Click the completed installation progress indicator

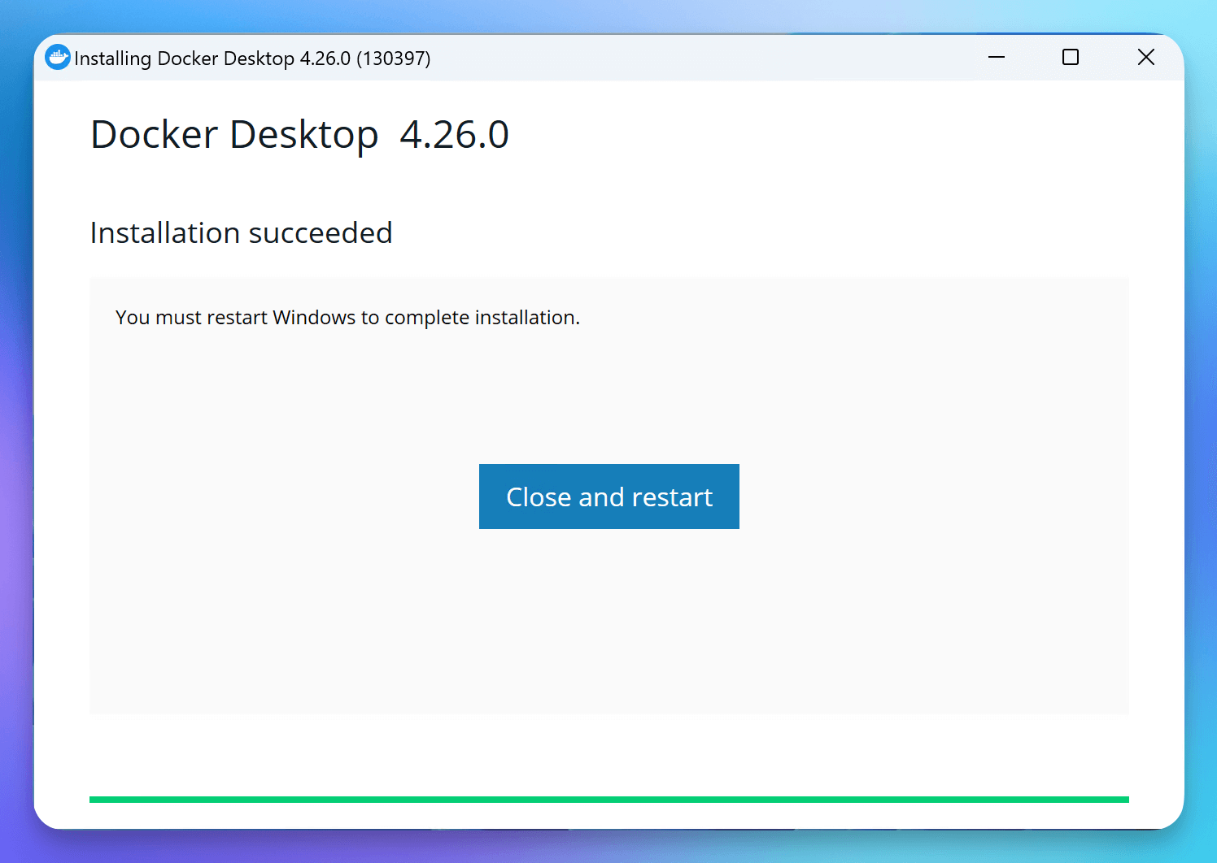coord(608,799)
